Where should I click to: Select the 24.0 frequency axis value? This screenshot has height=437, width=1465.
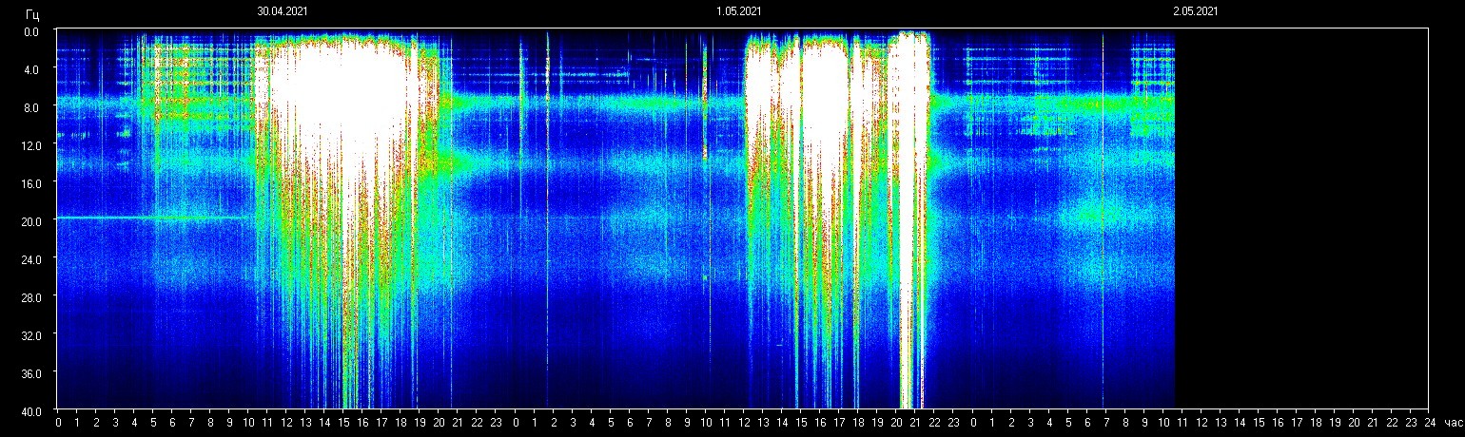click(x=29, y=258)
